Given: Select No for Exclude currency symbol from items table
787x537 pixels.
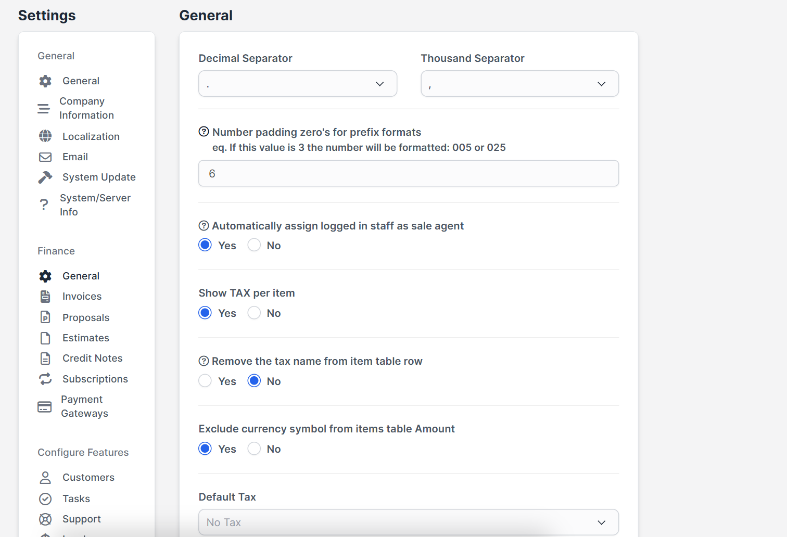Looking at the screenshot, I should 254,449.
